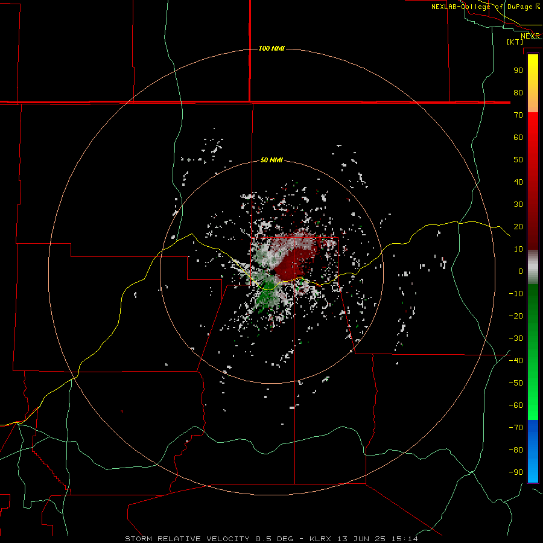This screenshot has width=543, height=543.
Task: Click the 10 value on velocity scale
Action: (518, 249)
